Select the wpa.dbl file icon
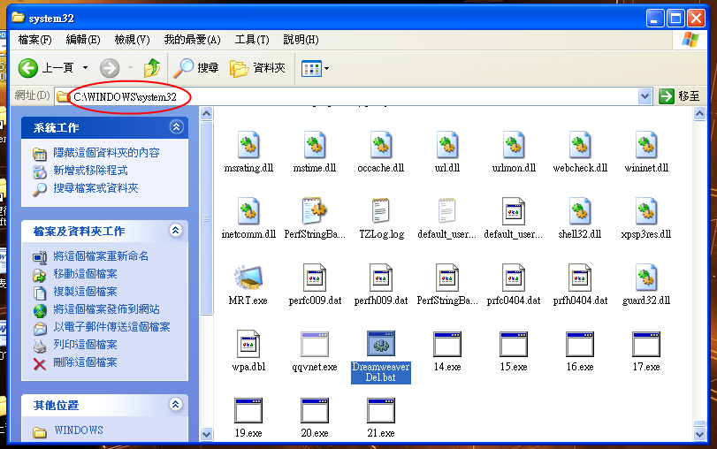The height and width of the screenshot is (449, 717). tap(248, 344)
